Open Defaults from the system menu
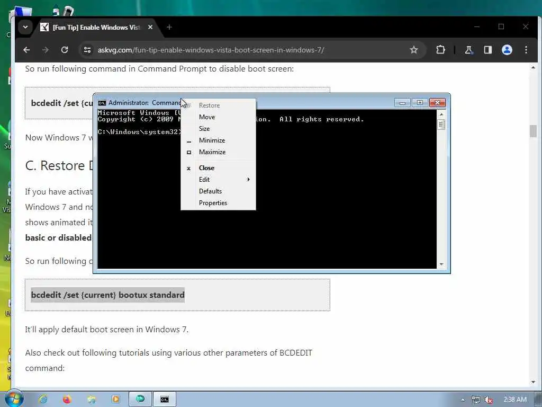This screenshot has height=407, width=542. pos(219,191)
